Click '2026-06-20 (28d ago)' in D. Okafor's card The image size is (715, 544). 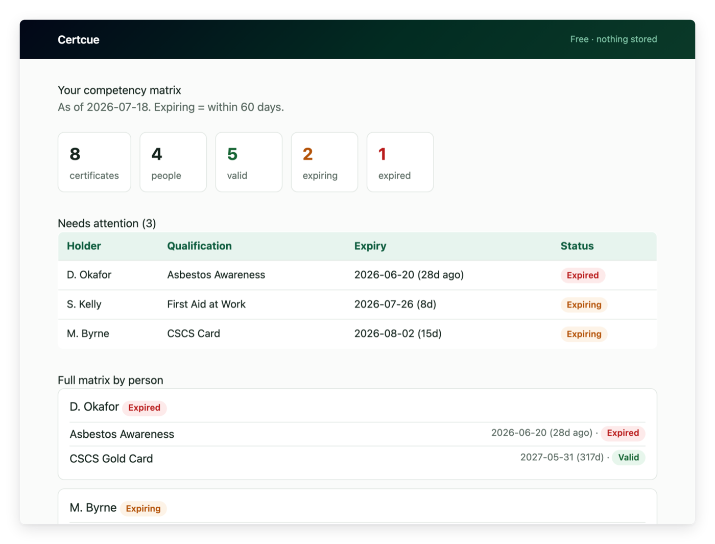pyautogui.click(x=541, y=433)
